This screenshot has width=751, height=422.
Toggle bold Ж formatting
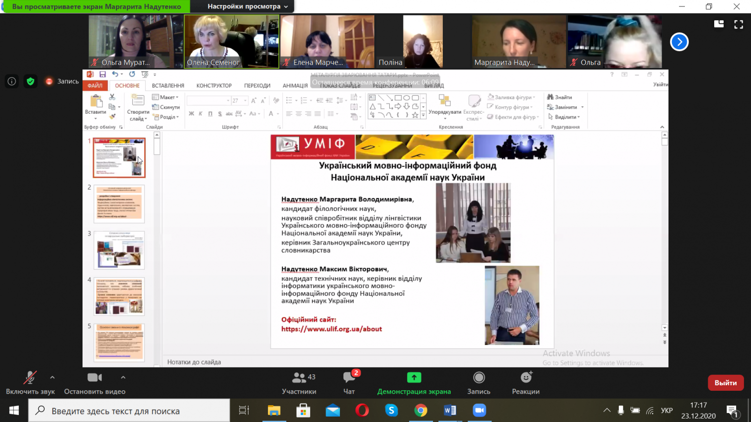tap(191, 114)
